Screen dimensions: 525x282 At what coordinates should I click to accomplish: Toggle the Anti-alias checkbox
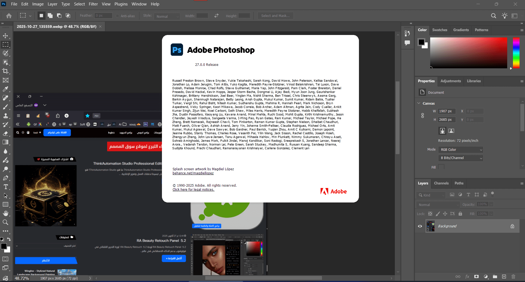[x=118, y=16]
